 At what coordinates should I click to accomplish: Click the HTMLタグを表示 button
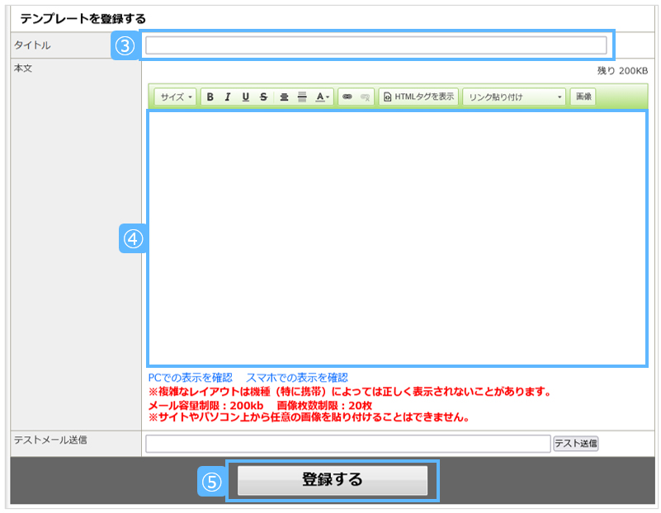pos(418,97)
